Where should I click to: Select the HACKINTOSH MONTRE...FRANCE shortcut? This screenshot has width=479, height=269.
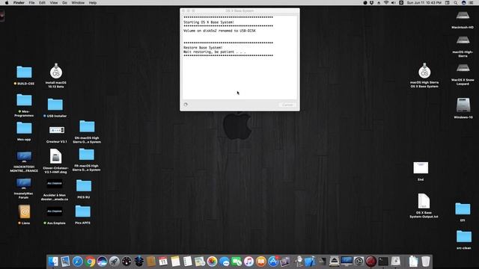pyautogui.click(x=24, y=157)
